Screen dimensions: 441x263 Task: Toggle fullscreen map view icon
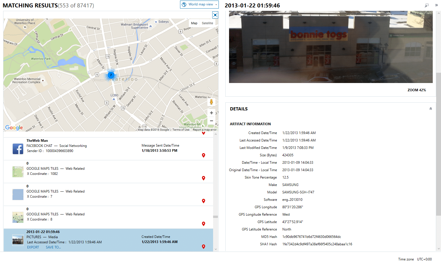point(215,15)
